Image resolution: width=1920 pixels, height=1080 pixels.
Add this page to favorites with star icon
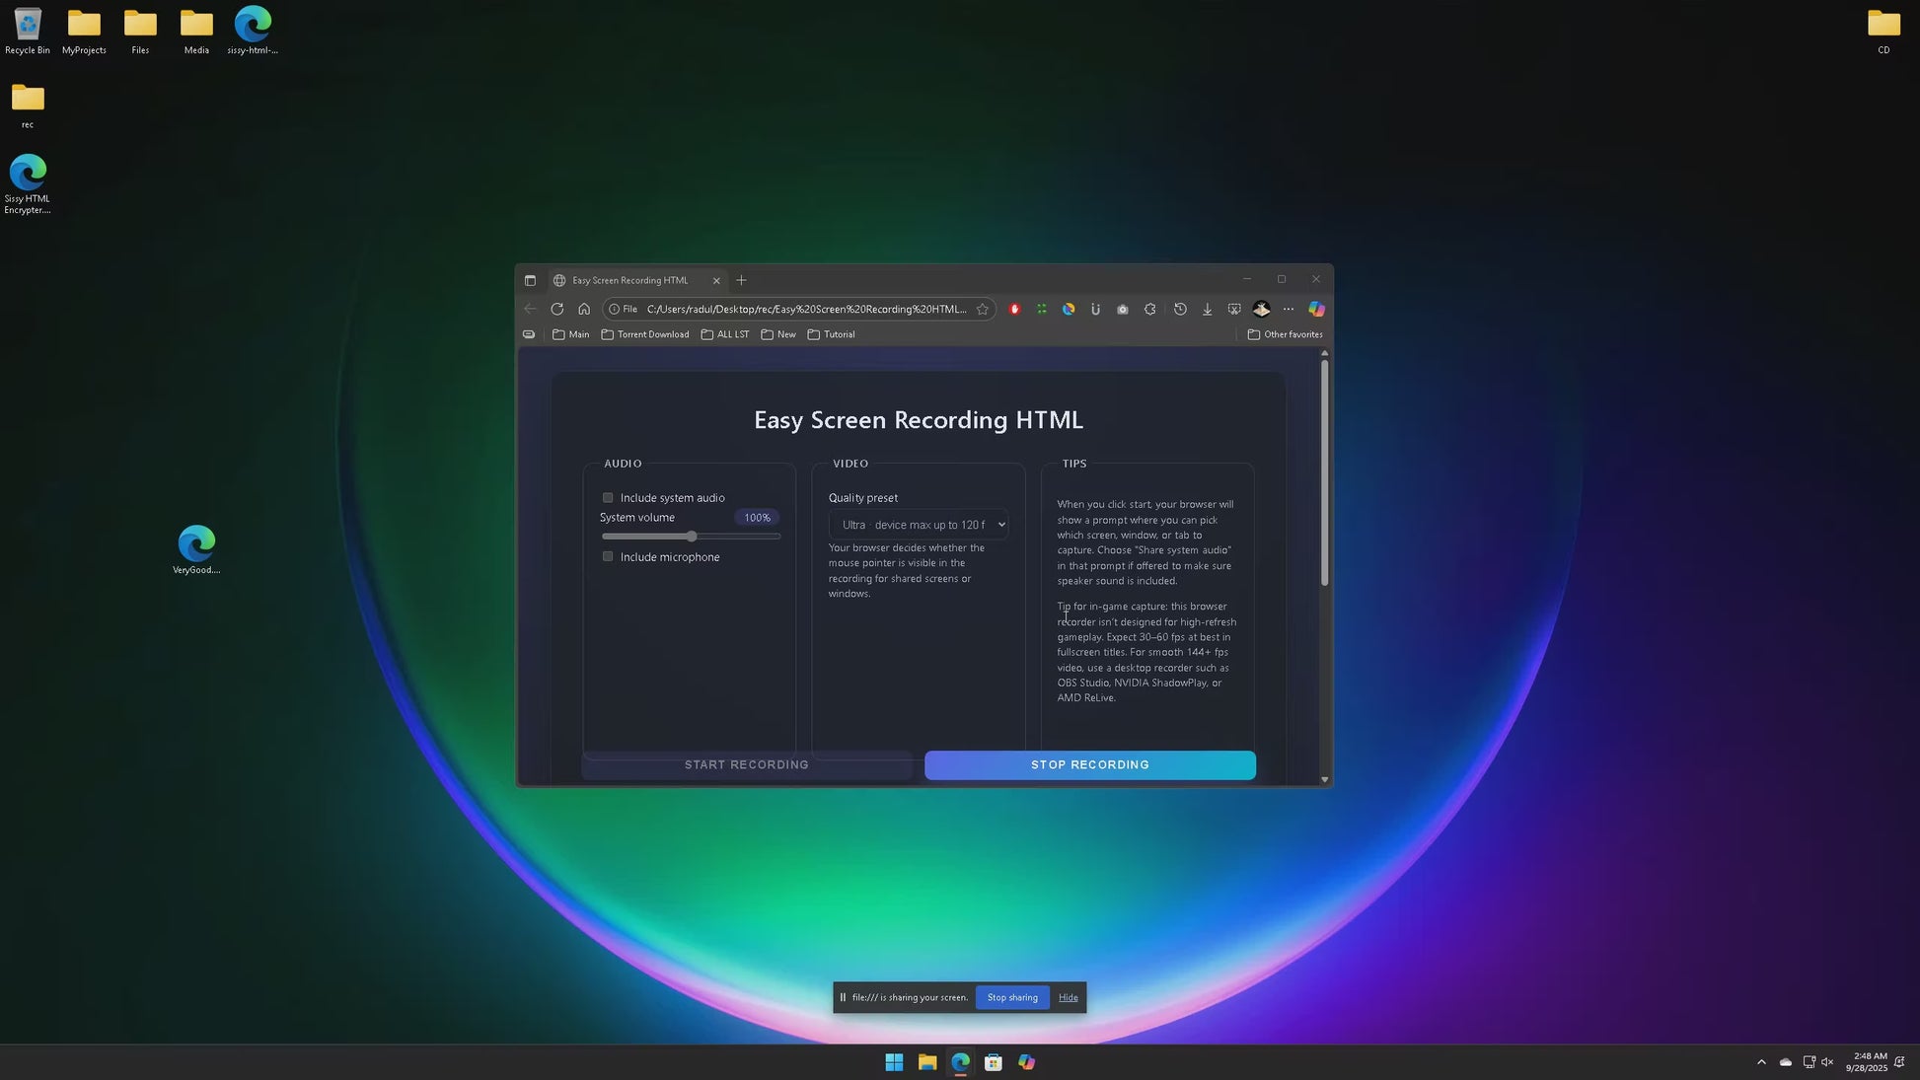983,309
